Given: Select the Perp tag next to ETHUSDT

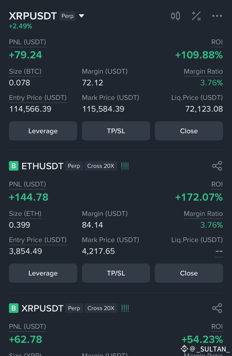Looking at the screenshot, I should (x=74, y=166).
